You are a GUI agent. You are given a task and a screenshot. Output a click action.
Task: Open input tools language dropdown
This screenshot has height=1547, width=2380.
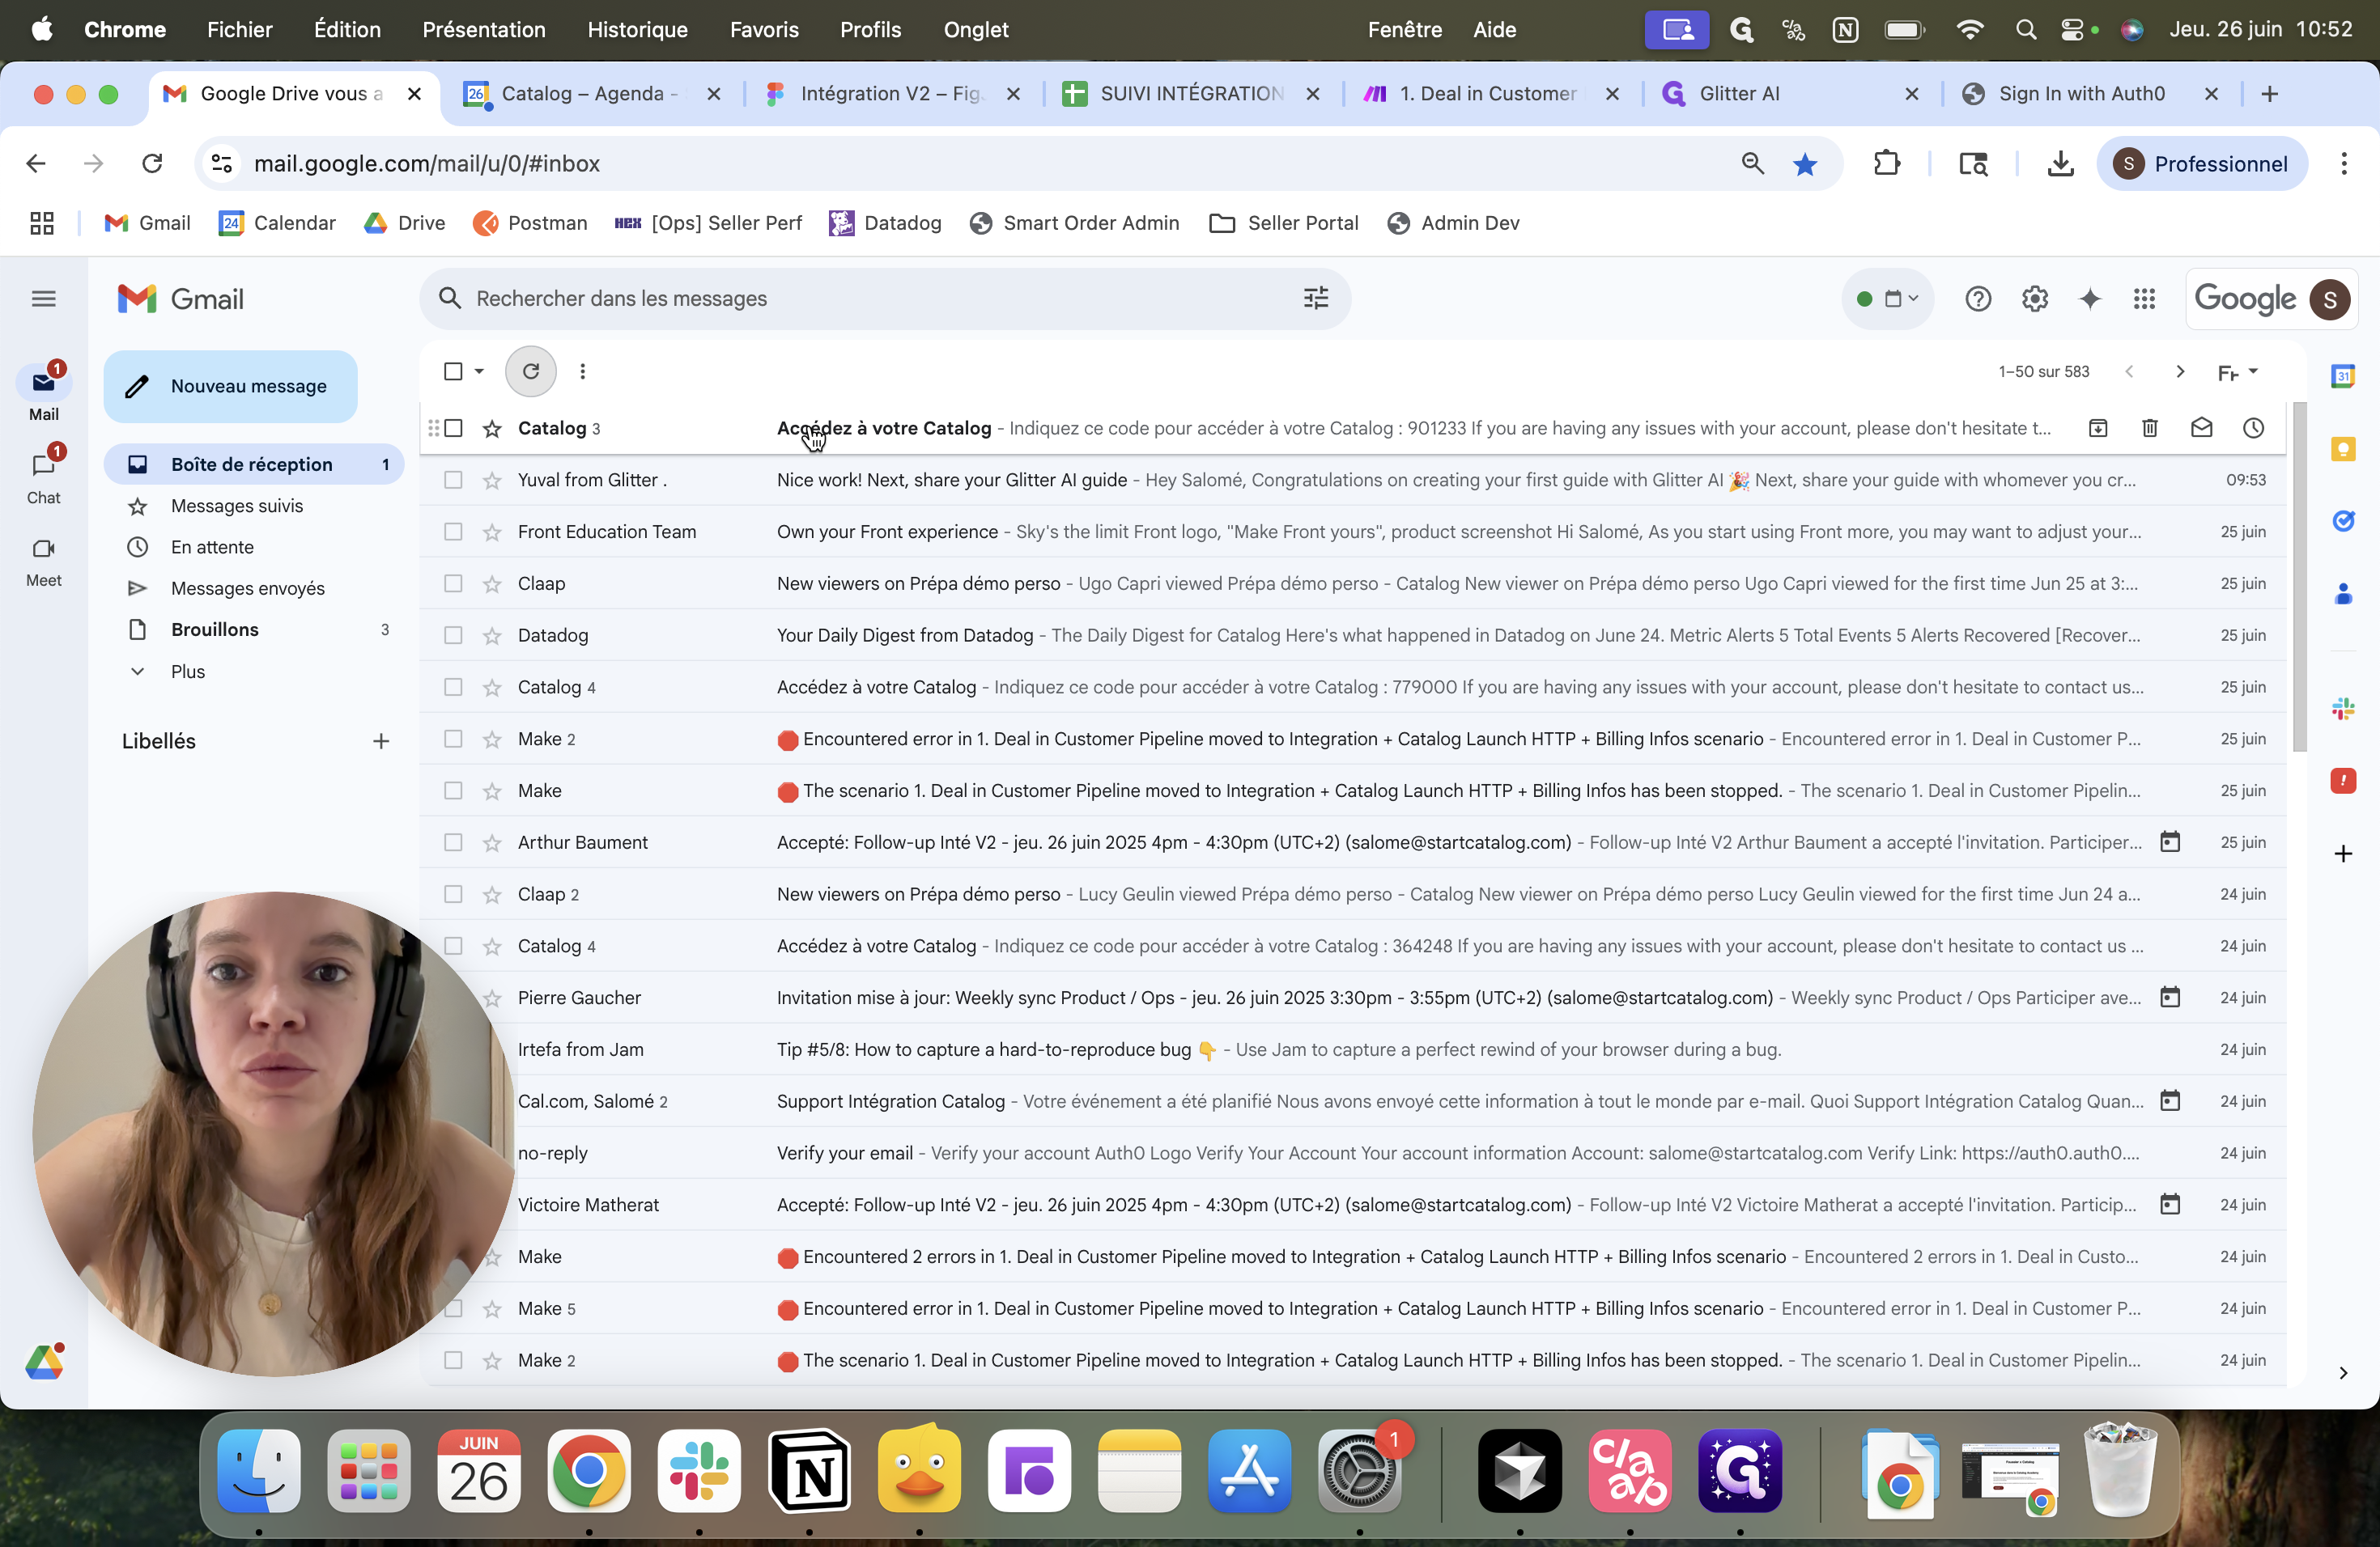point(2238,371)
